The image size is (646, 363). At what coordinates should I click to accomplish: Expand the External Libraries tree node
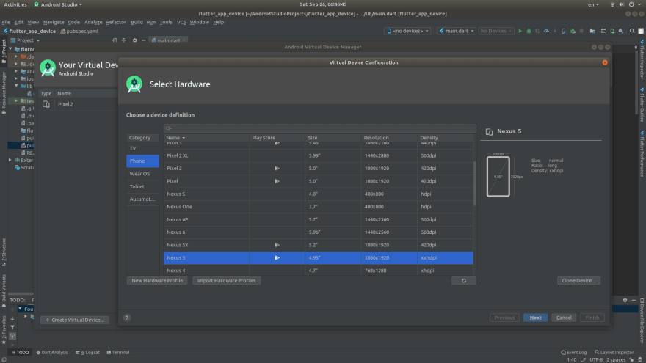10,160
